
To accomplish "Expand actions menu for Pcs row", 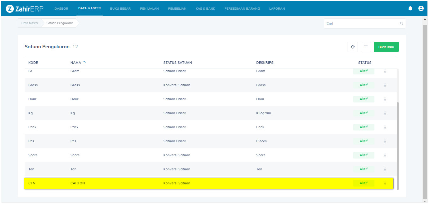I will click(x=385, y=141).
